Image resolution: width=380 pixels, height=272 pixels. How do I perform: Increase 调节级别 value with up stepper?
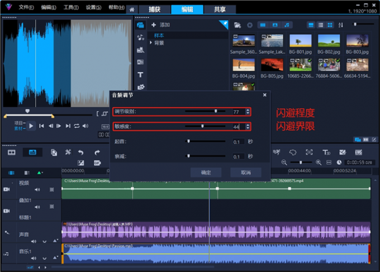click(248, 110)
